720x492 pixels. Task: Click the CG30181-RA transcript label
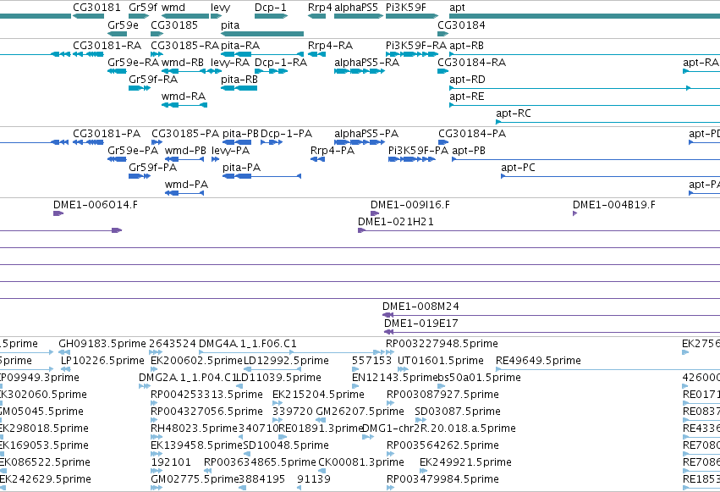[107, 46]
